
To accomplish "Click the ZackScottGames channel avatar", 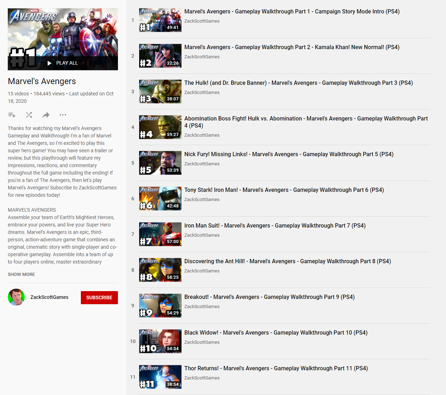I will tap(16, 297).
